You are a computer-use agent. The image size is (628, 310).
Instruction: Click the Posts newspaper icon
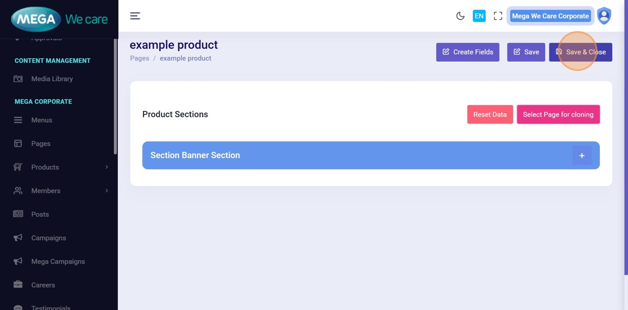click(x=18, y=214)
